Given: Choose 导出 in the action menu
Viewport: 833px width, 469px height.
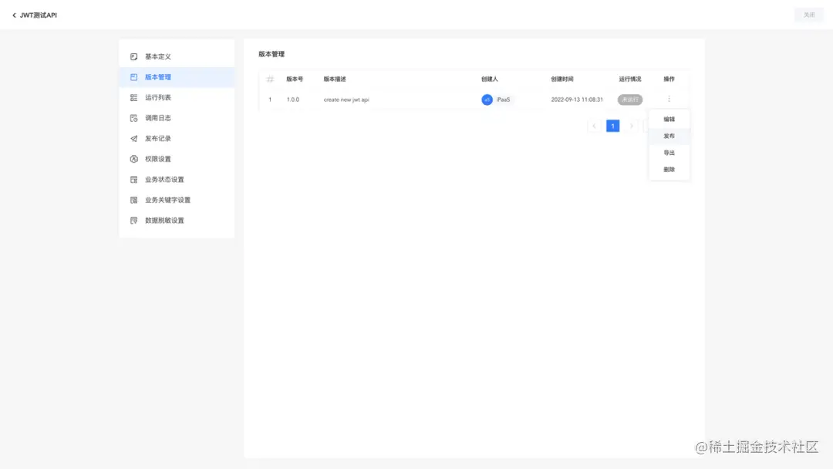Looking at the screenshot, I should pos(669,153).
